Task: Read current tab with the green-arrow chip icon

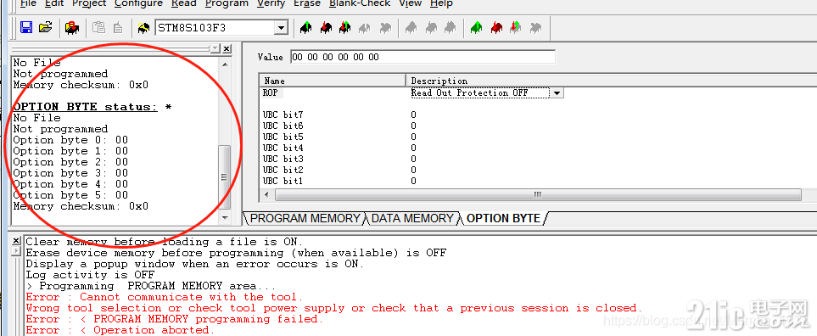Action: [306, 28]
